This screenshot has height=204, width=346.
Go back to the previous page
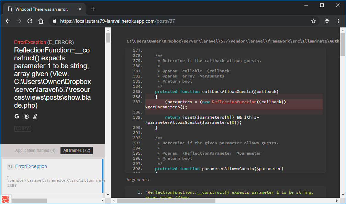click(8, 21)
